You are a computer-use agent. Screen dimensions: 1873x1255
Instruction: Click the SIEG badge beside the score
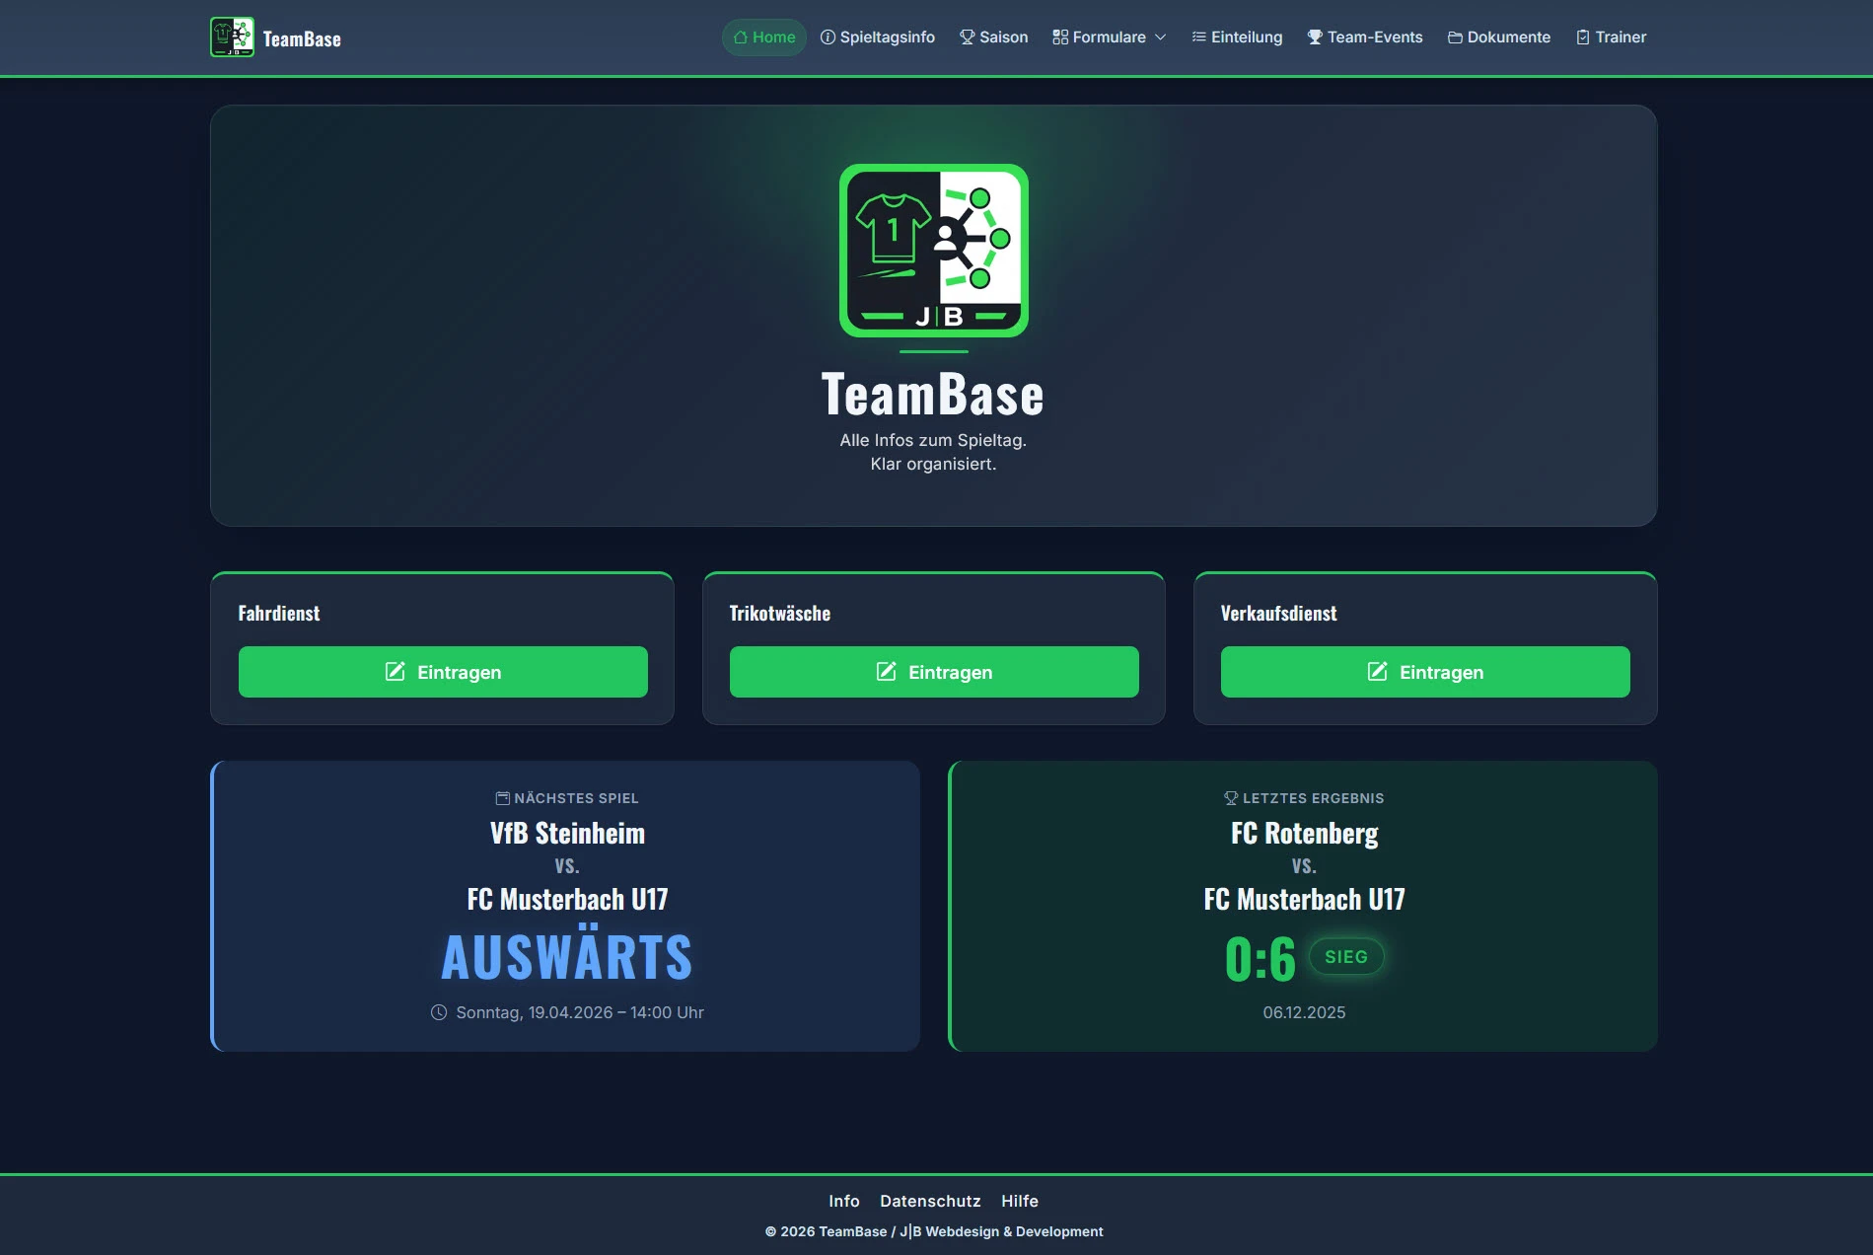tap(1346, 956)
